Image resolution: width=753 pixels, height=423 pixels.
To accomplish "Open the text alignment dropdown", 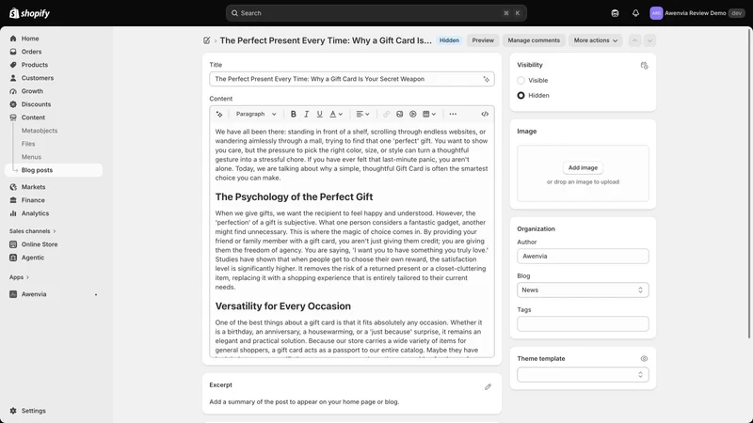I will 362,114.
